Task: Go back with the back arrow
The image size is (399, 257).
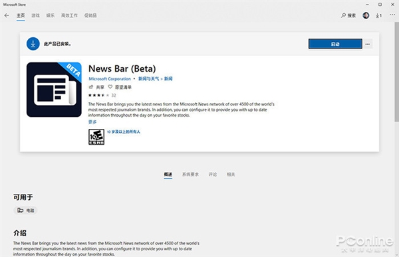Action: pyautogui.click(x=7, y=15)
